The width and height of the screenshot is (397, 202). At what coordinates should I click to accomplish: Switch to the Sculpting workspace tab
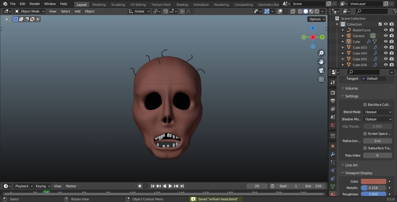118,4
